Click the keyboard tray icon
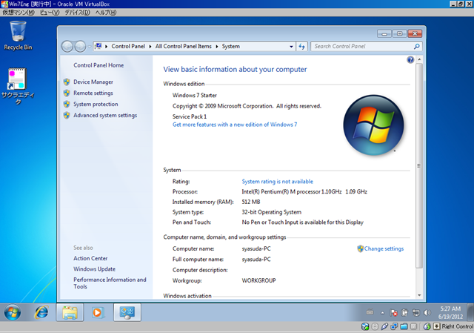The width and height of the screenshot is (474, 333). (x=370, y=311)
